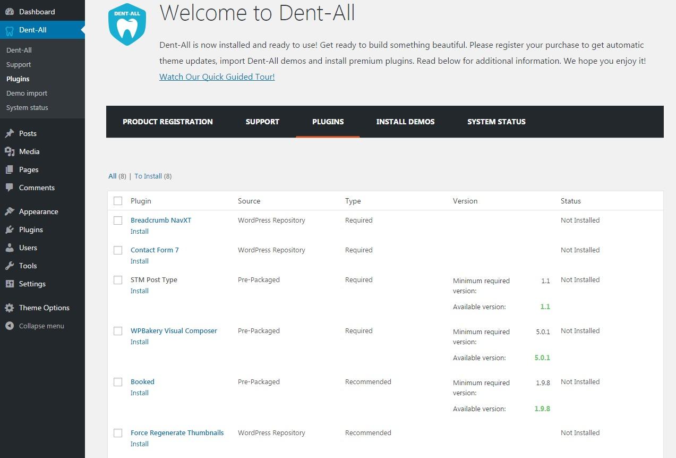Click the Collapse menu arrow icon
This screenshot has height=458, width=676.
[10, 326]
